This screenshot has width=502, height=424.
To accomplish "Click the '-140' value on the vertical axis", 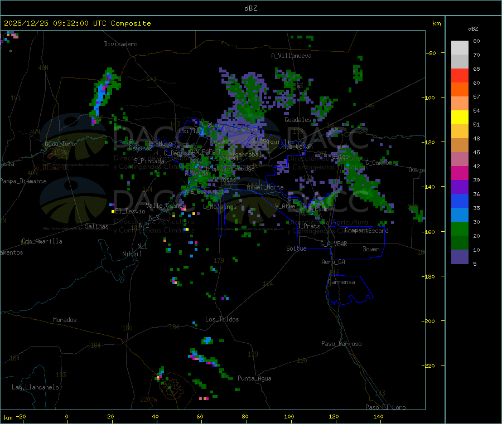I will [x=428, y=187].
